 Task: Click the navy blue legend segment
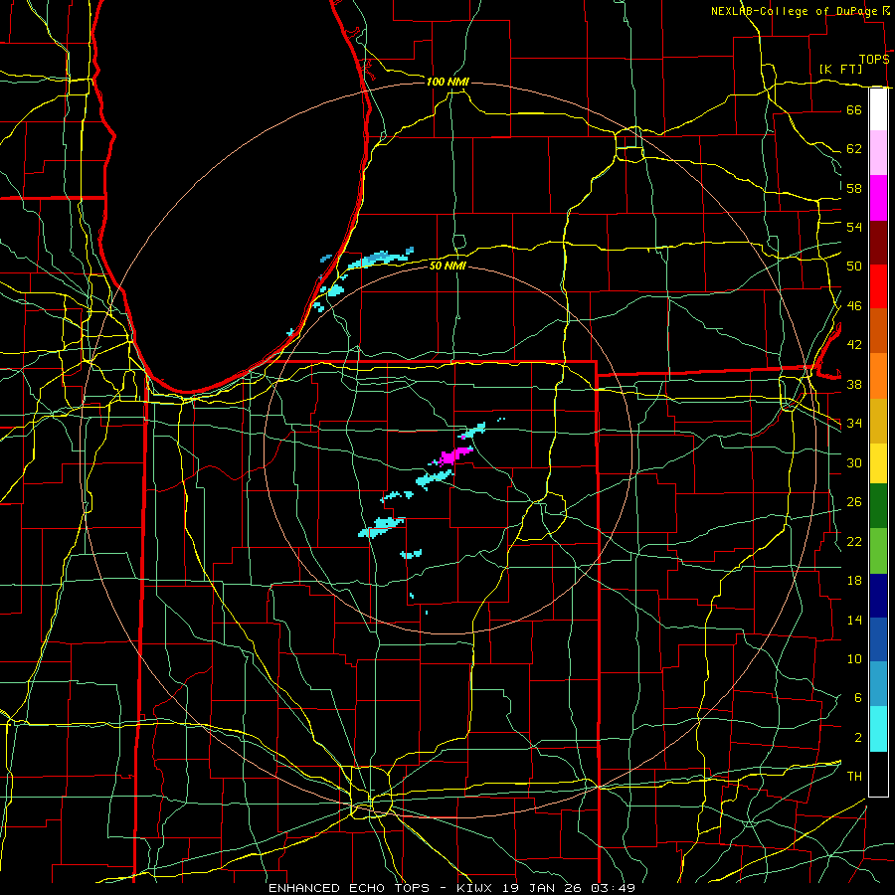pyautogui.click(x=878, y=596)
